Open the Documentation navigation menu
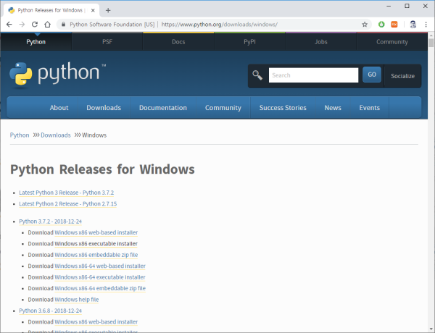Screen dimensions: 435x333 coord(162,108)
